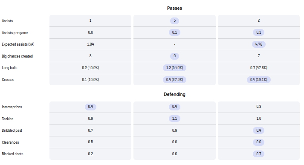The width and height of the screenshot is (304, 165).
Task: Select the highlighted 0.6 clearances value
Action: tap(259, 142)
